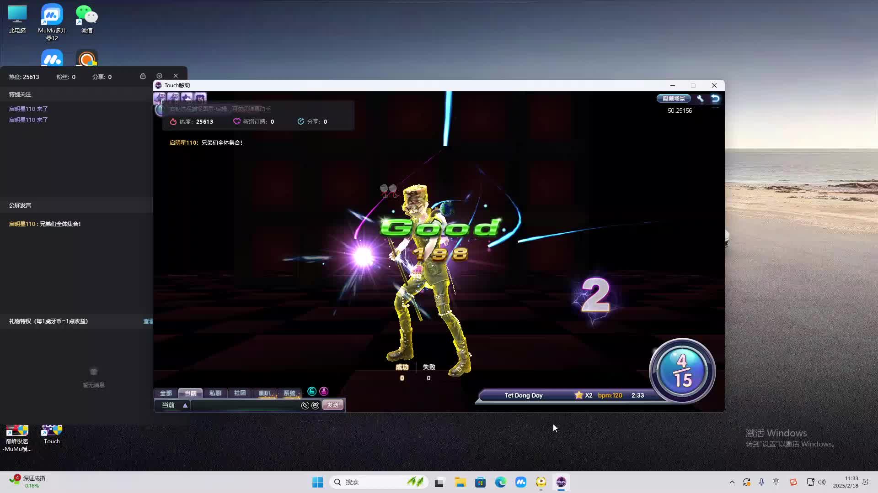Click the chat message input field
Viewport: 878px width, 493px height.
click(x=245, y=405)
